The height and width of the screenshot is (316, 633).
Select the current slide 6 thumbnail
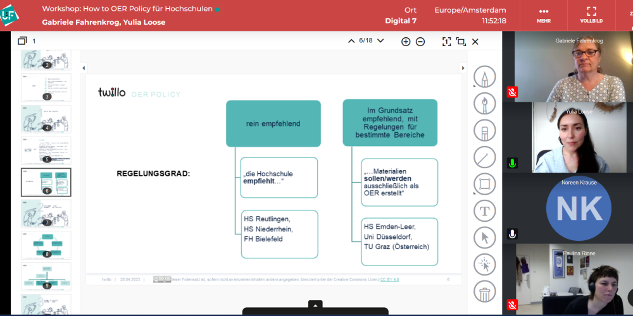pyautogui.click(x=46, y=182)
